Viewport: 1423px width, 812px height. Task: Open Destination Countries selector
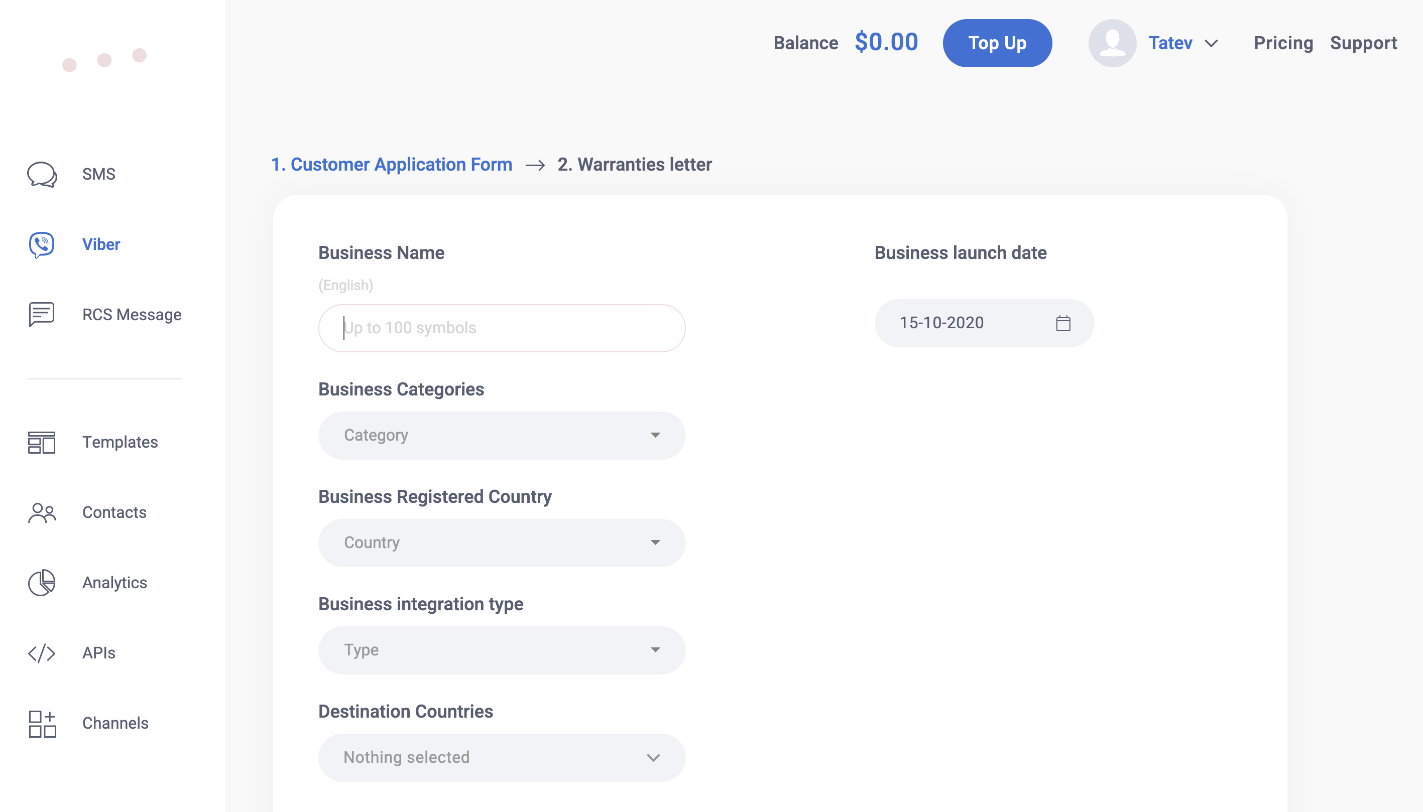[x=501, y=757]
